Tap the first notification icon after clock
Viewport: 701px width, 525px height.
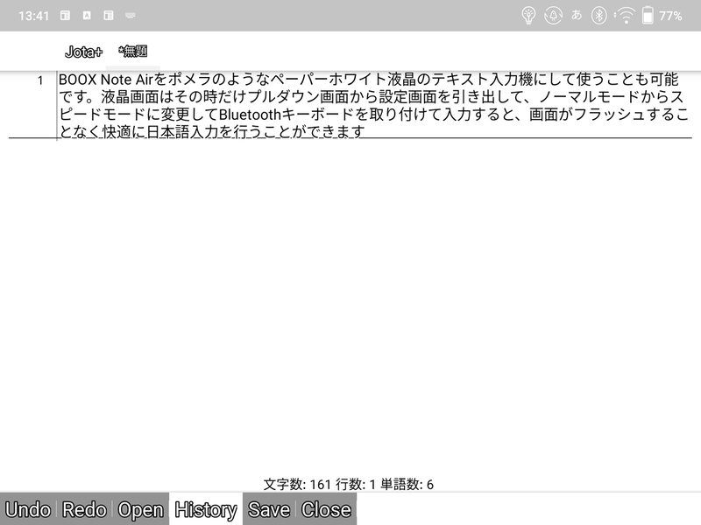click(65, 16)
